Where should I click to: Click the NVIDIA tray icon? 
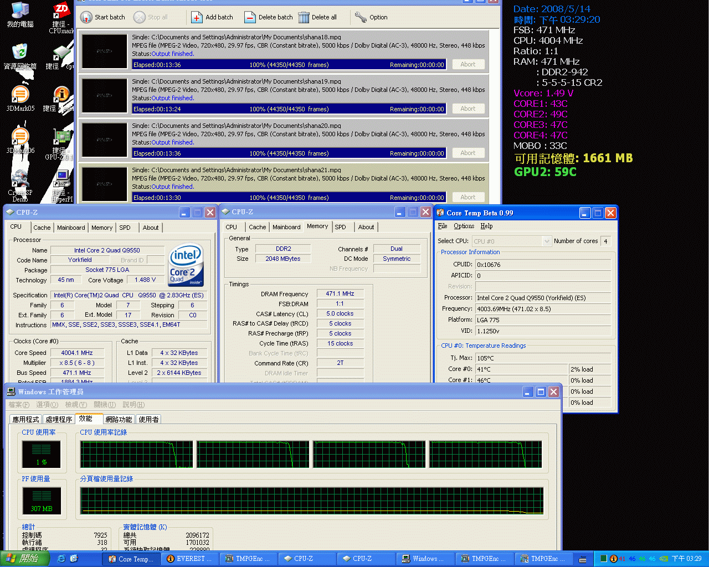click(x=664, y=559)
